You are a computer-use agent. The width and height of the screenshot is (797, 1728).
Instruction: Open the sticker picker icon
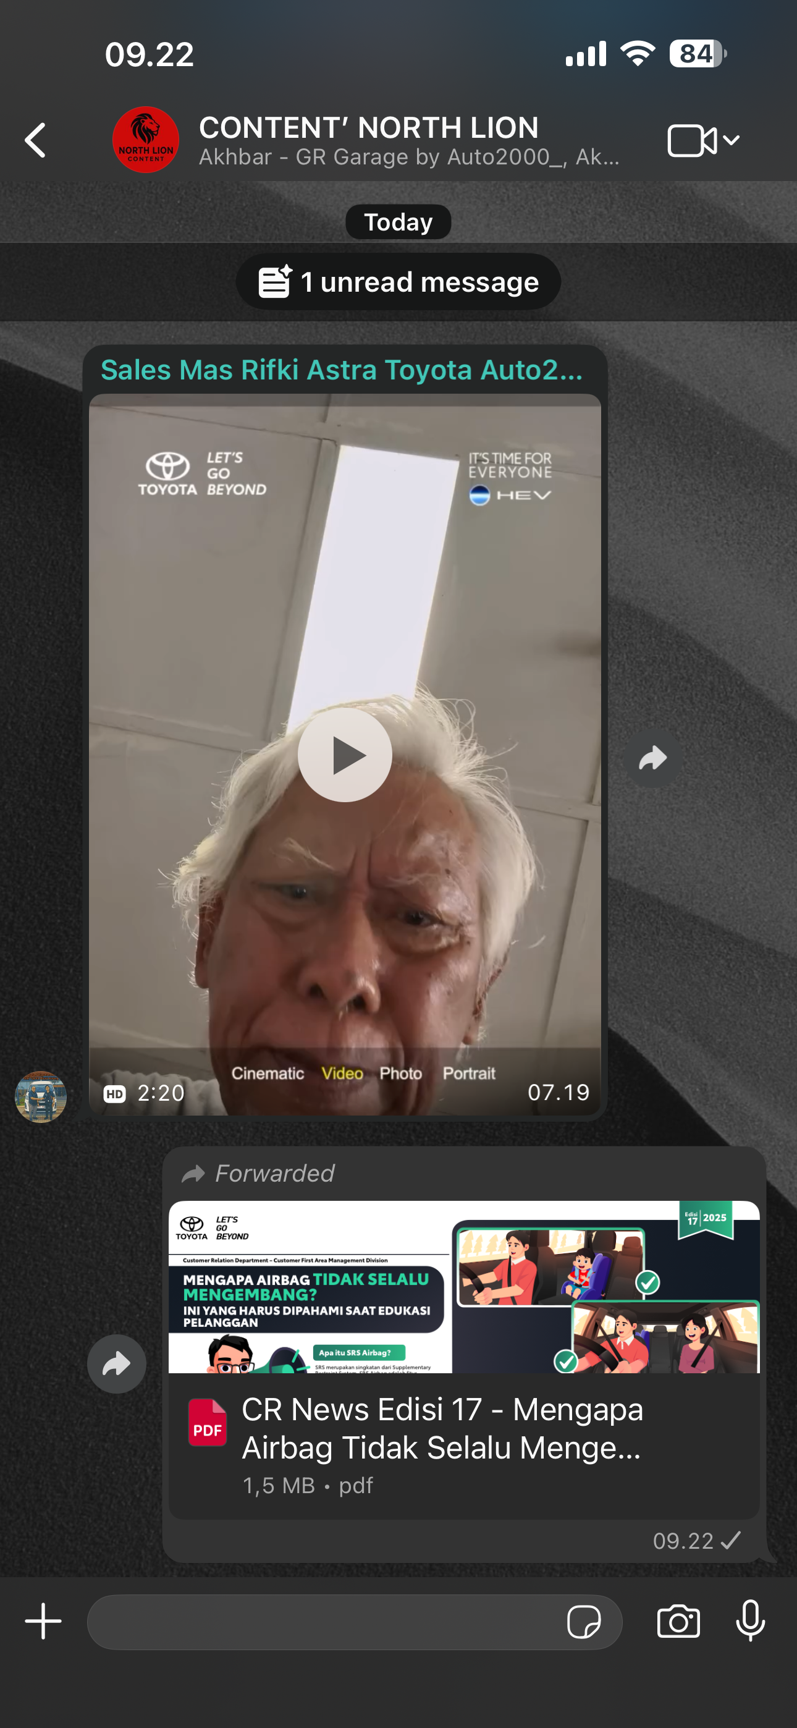[x=584, y=1622]
